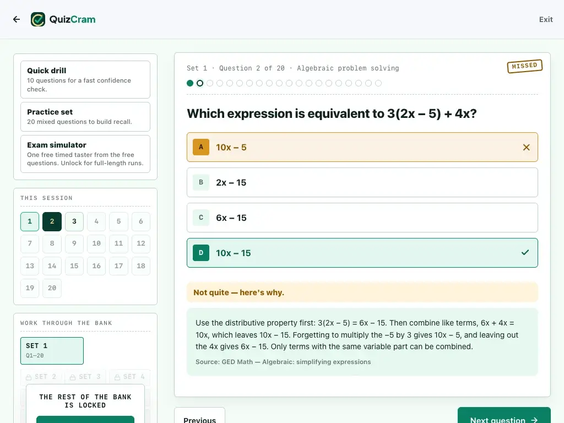Image resolution: width=564 pixels, height=423 pixels.
Task: Go back to previous question
Action: point(199,415)
